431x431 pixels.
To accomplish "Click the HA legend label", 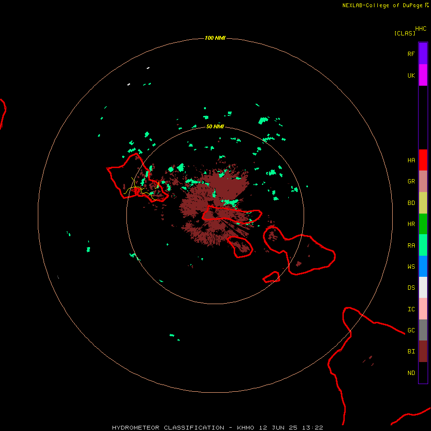I will pos(411,160).
